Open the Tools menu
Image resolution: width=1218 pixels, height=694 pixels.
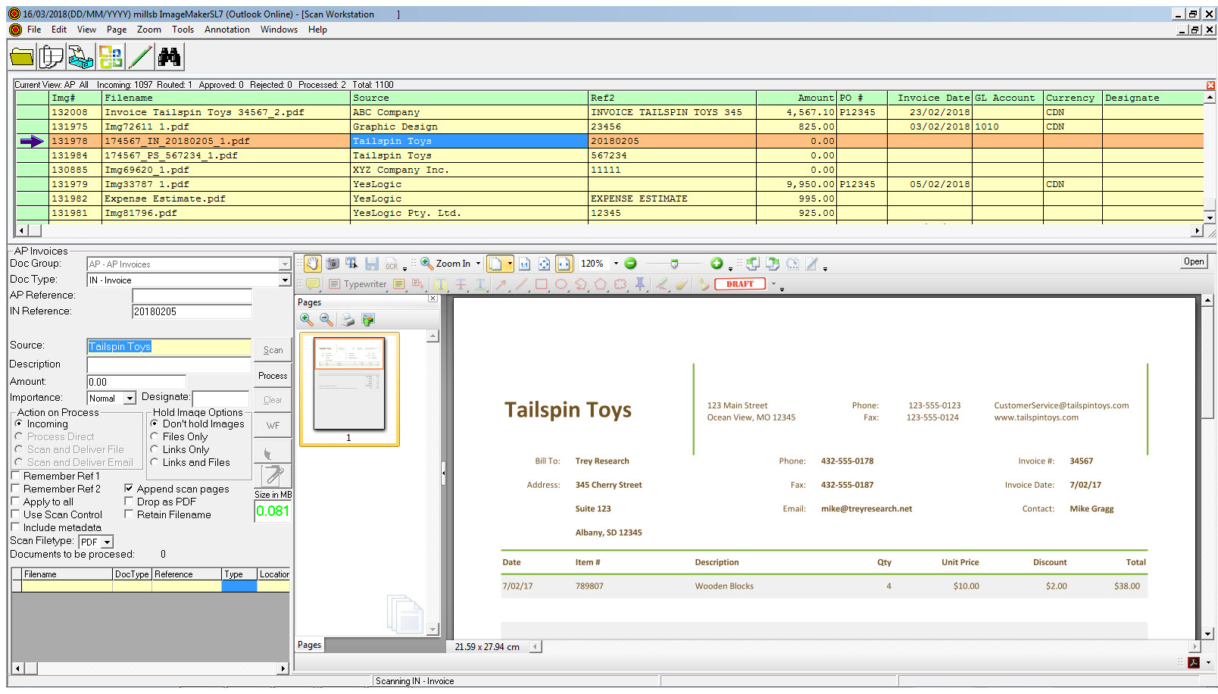click(183, 30)
